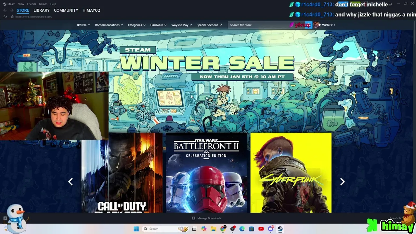
Task: Open Microsoft Store from the taskbar
Action: pos(251,229)
